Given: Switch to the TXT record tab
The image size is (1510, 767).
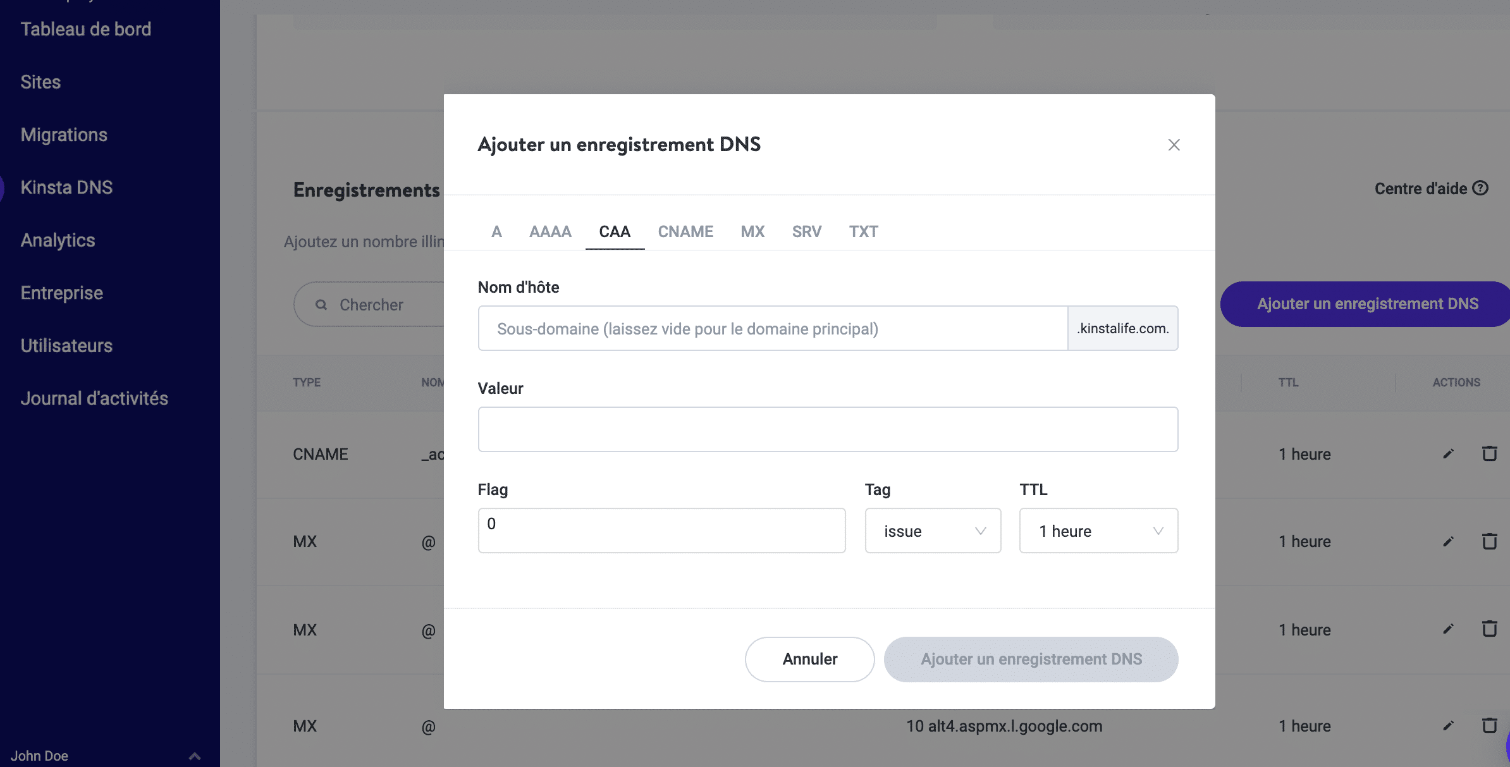Looking at the screenshot, I should [863, 231].
